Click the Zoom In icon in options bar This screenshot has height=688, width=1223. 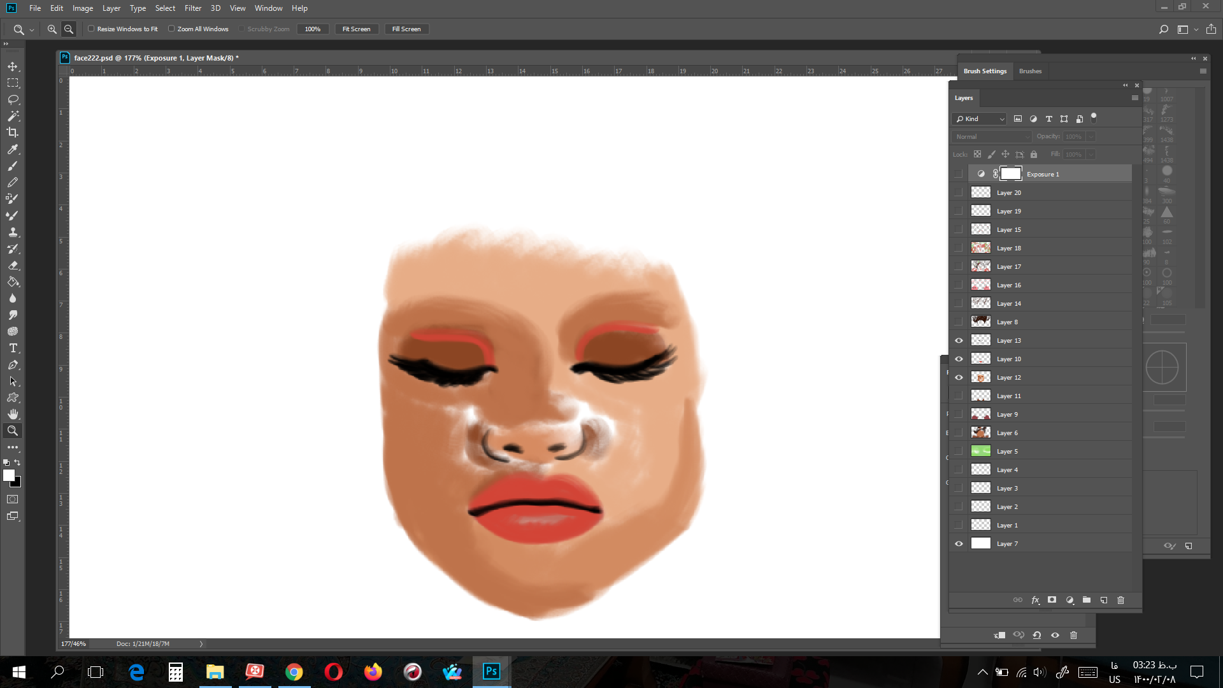tap(52, 29)
